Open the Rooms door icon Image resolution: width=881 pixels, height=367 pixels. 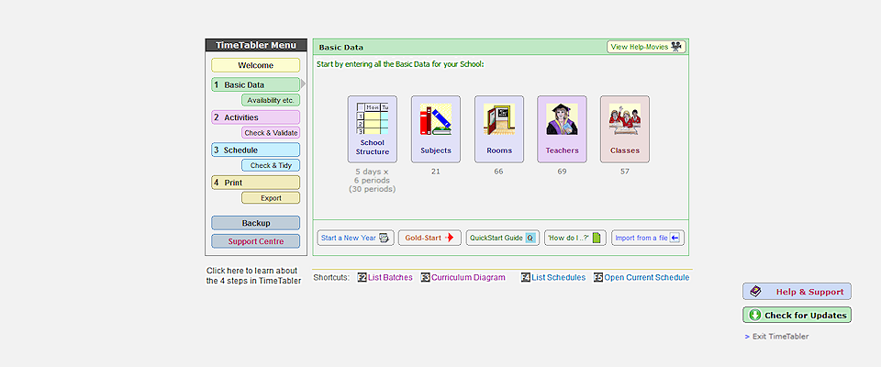[x=499, y=119]
